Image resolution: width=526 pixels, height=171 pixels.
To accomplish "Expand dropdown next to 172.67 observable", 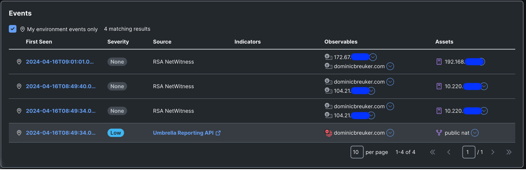I will (373, 57).
